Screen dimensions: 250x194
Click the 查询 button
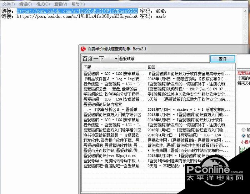pos(222,59)
